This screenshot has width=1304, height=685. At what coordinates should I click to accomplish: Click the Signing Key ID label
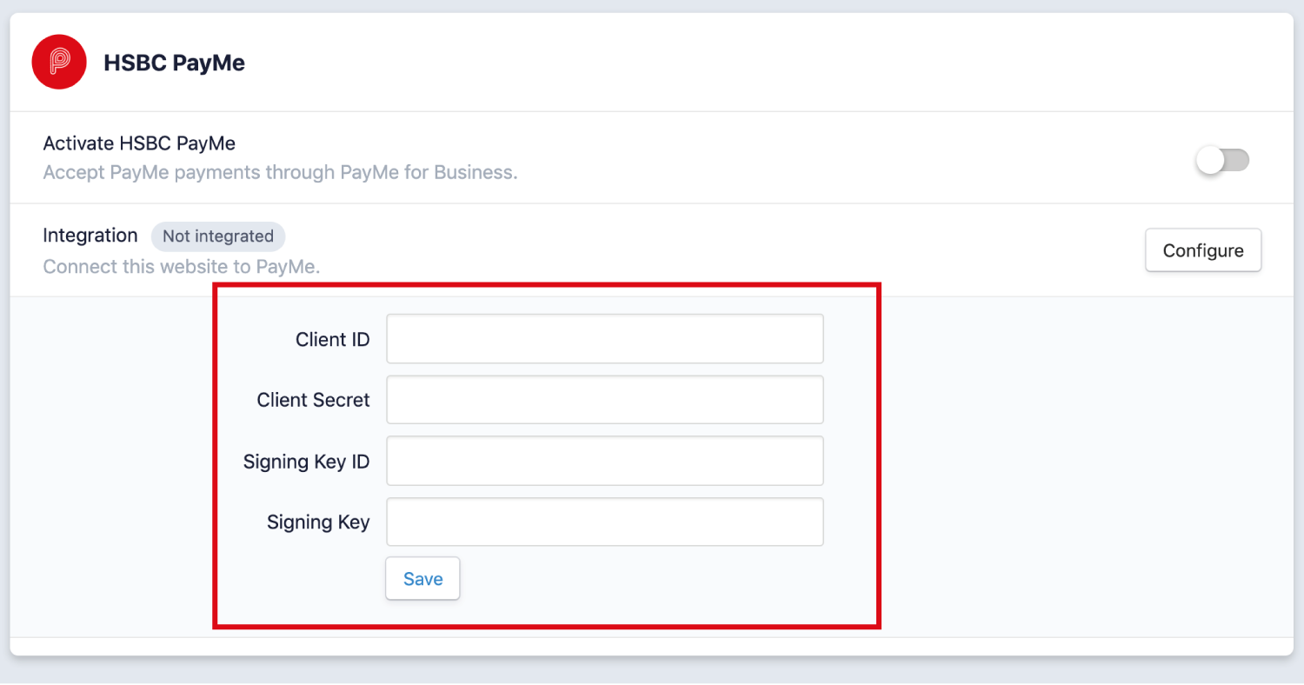click(306, 462)
